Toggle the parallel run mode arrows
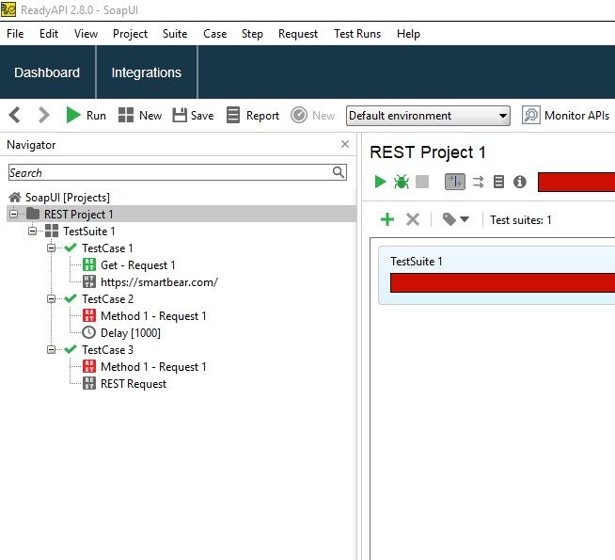Viewport: 615px width, 560px height. coord(479,182)
